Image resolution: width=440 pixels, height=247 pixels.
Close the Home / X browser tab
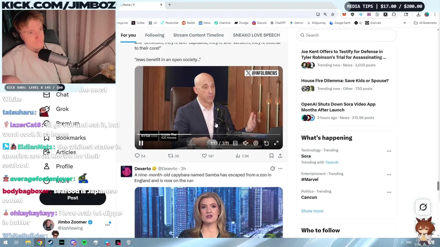(x=161, y=5)
